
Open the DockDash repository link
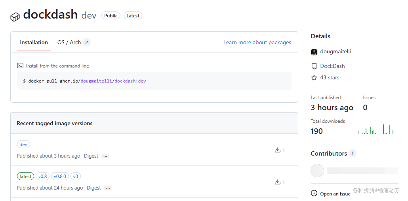332,66
